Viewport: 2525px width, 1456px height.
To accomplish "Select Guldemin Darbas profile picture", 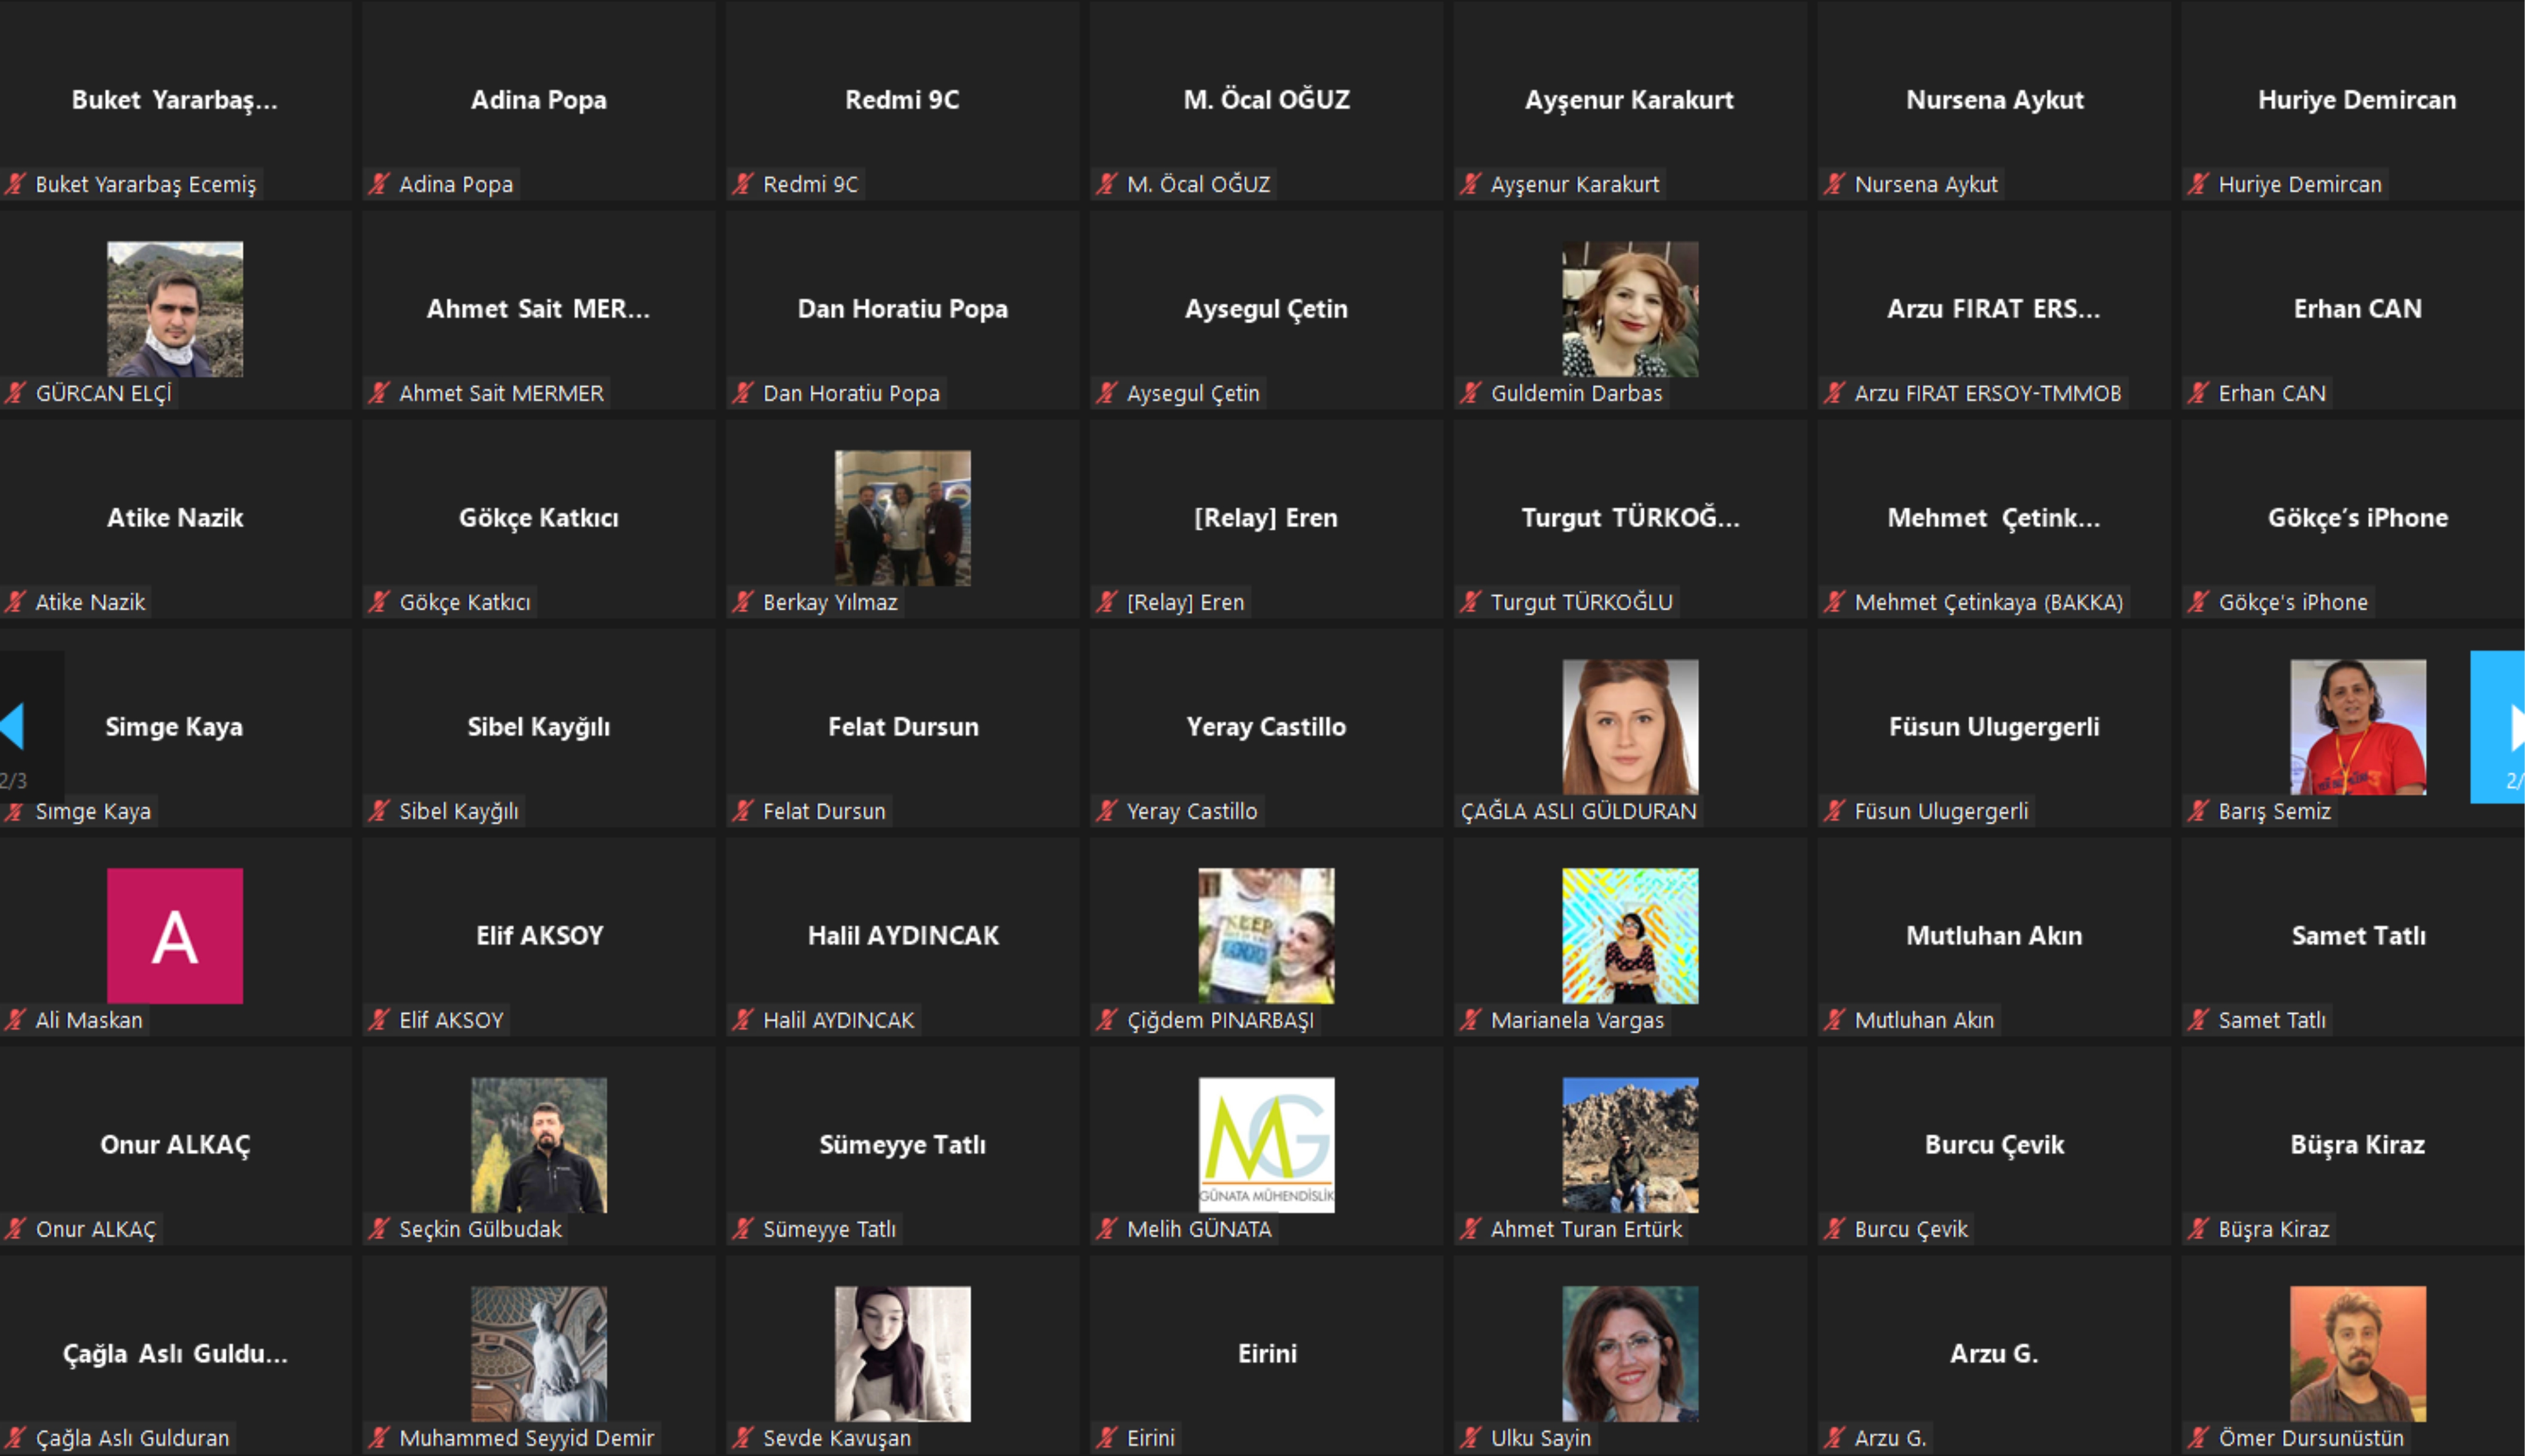I will click(x=1630, y=309).
